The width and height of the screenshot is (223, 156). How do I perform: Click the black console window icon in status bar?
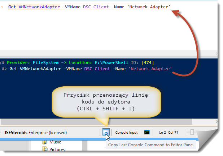coord(147,132)
